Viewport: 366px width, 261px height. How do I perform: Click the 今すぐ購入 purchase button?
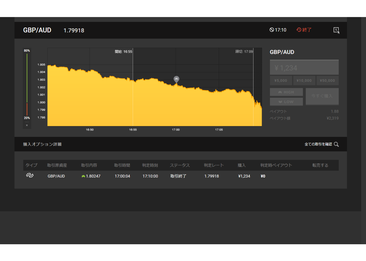(x=322, y=96)
